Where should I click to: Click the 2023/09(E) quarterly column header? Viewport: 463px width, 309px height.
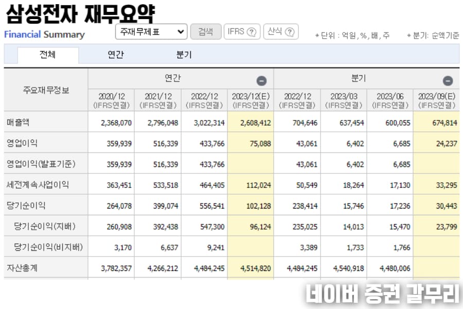tap(436, 100)
